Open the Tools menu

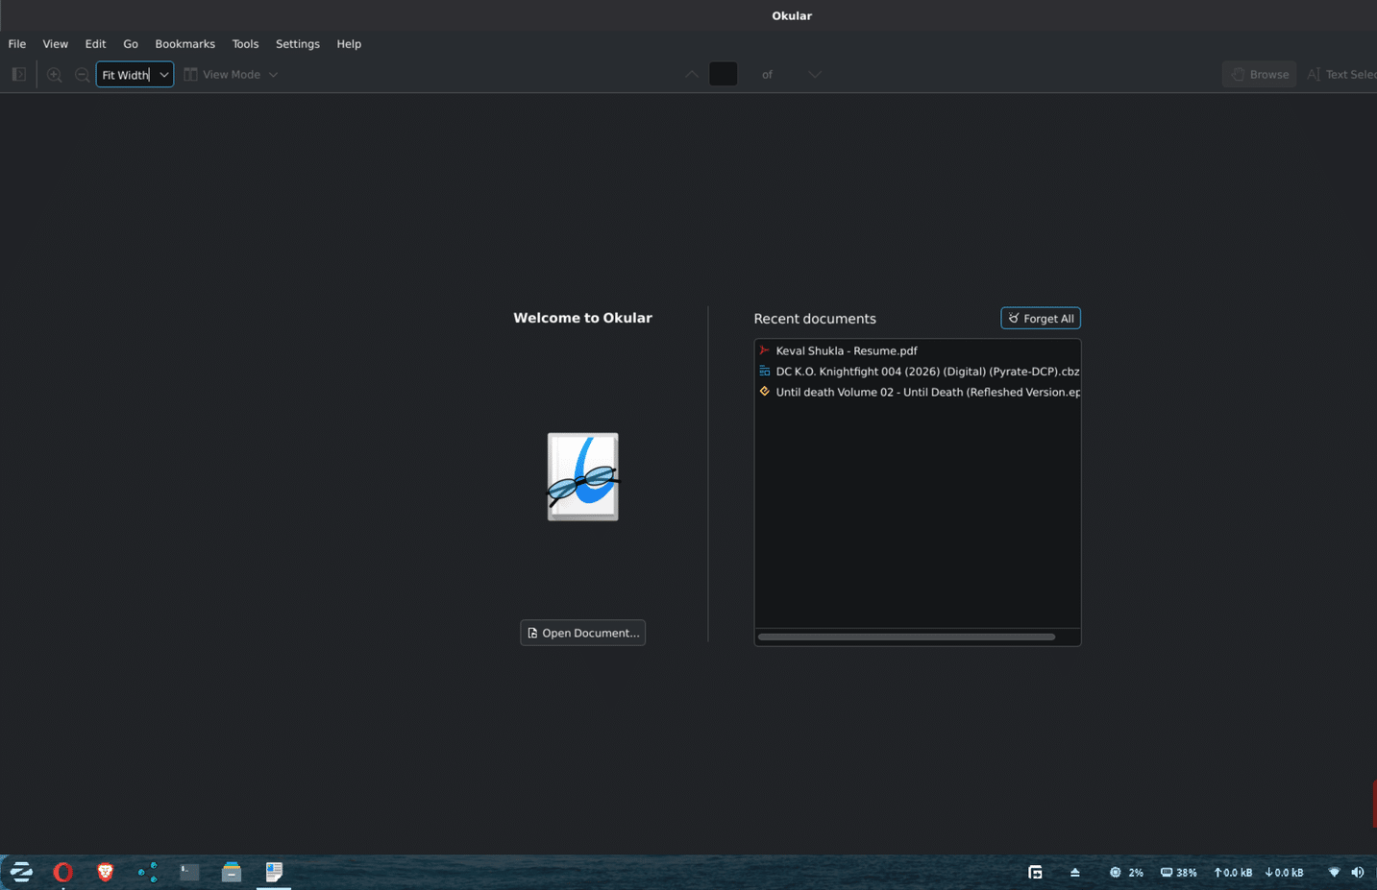[245, 44]
